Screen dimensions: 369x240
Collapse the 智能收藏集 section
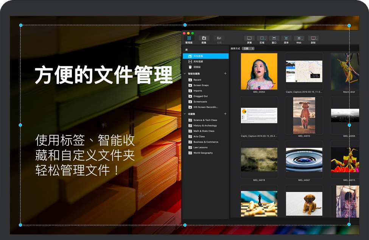pos(185,73)
